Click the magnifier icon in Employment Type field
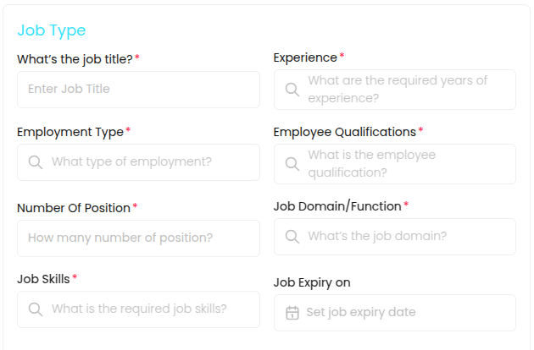 [x=36, y=162]
